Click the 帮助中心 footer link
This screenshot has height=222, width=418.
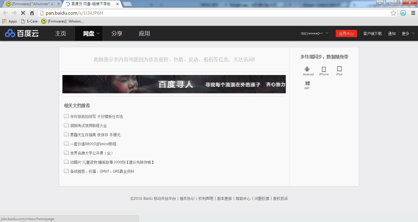click(x=243, y=199)
